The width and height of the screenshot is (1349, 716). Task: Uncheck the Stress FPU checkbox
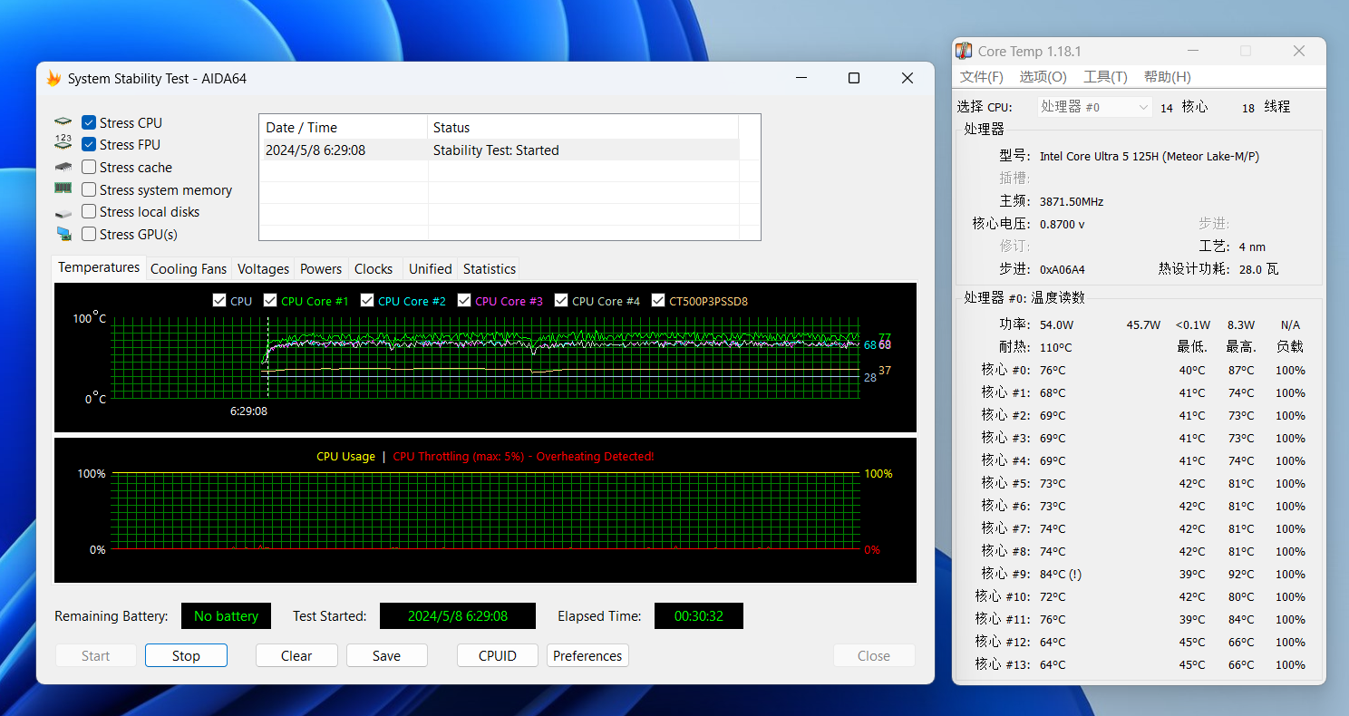89,144
